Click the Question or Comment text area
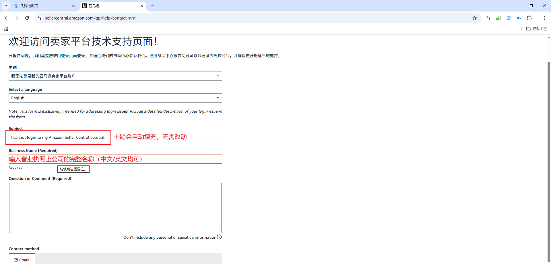Viewport: 551px width, 264px height. coord(115,208)
